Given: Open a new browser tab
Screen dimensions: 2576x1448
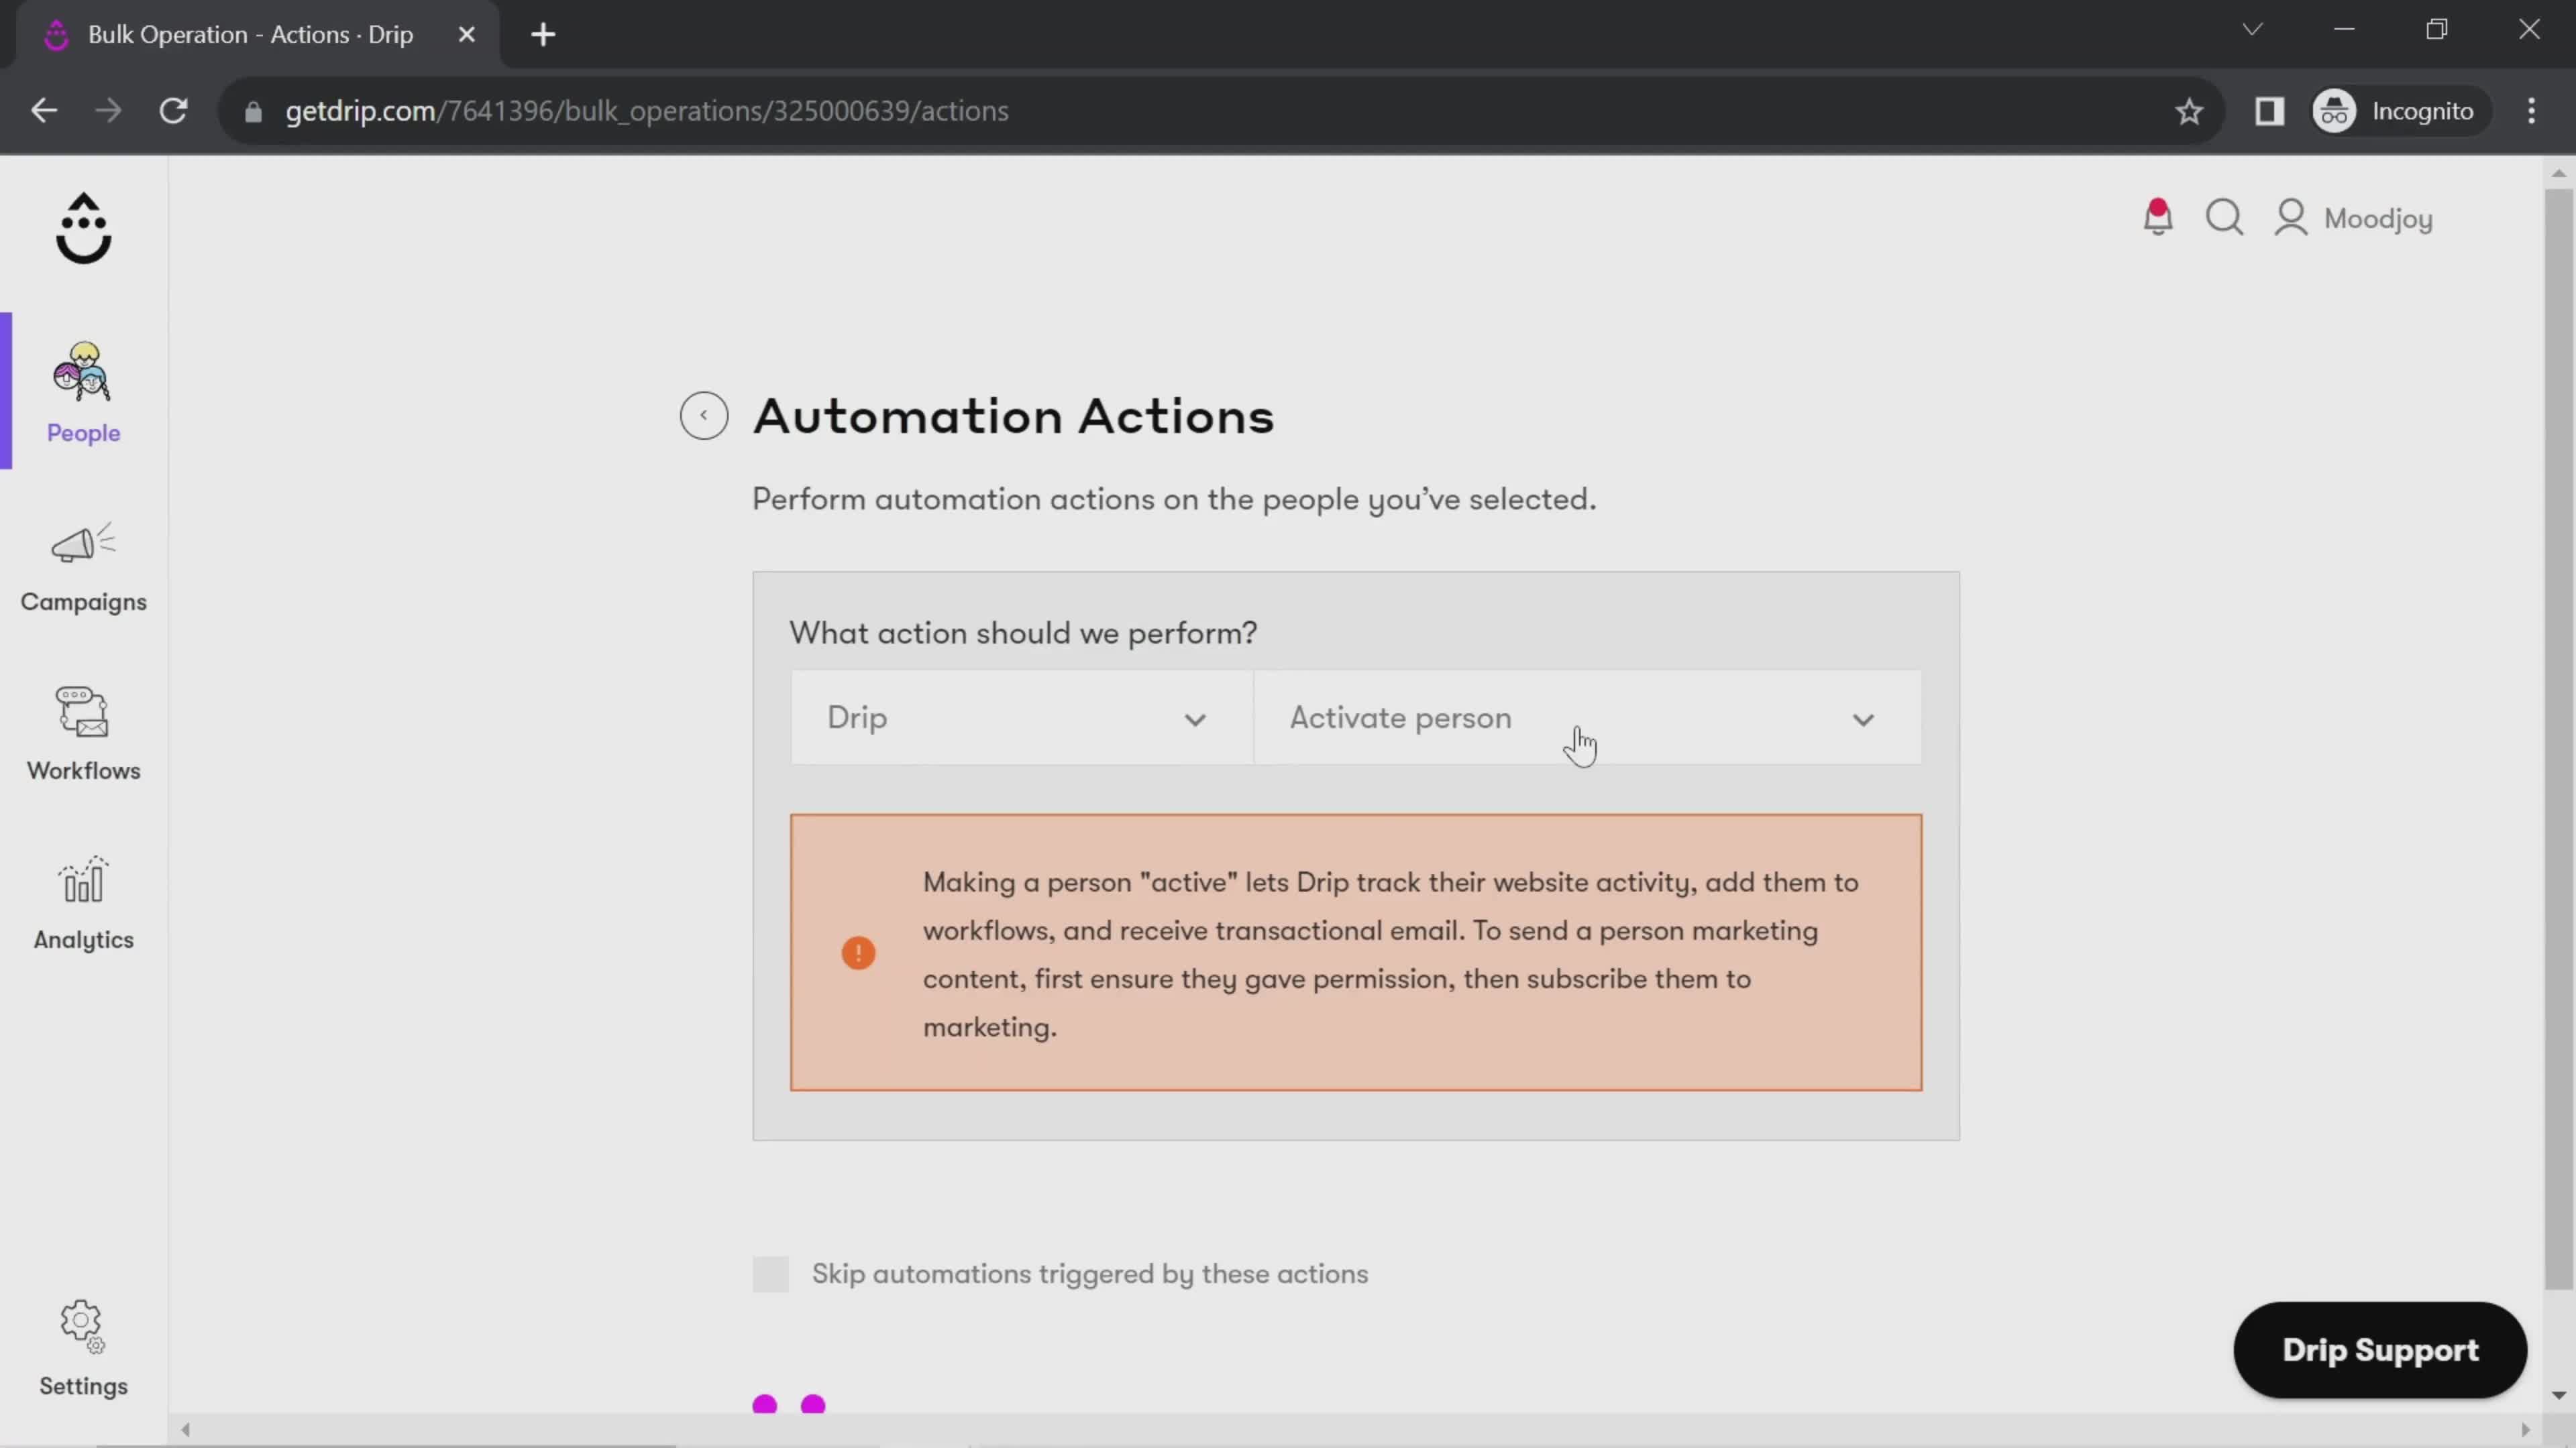Looking at the screenshot, I should click(x=543, y=35).
